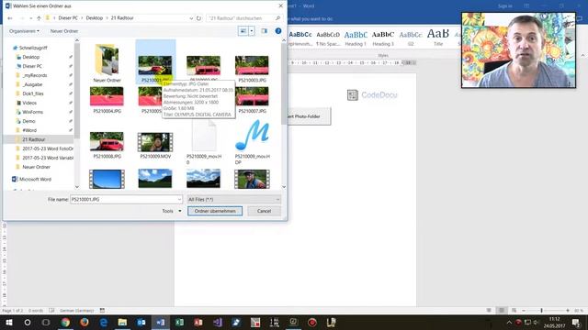The image size is (588, 330).
Task: Refresh the 21 Radtour folder listing
Action: 198,18
